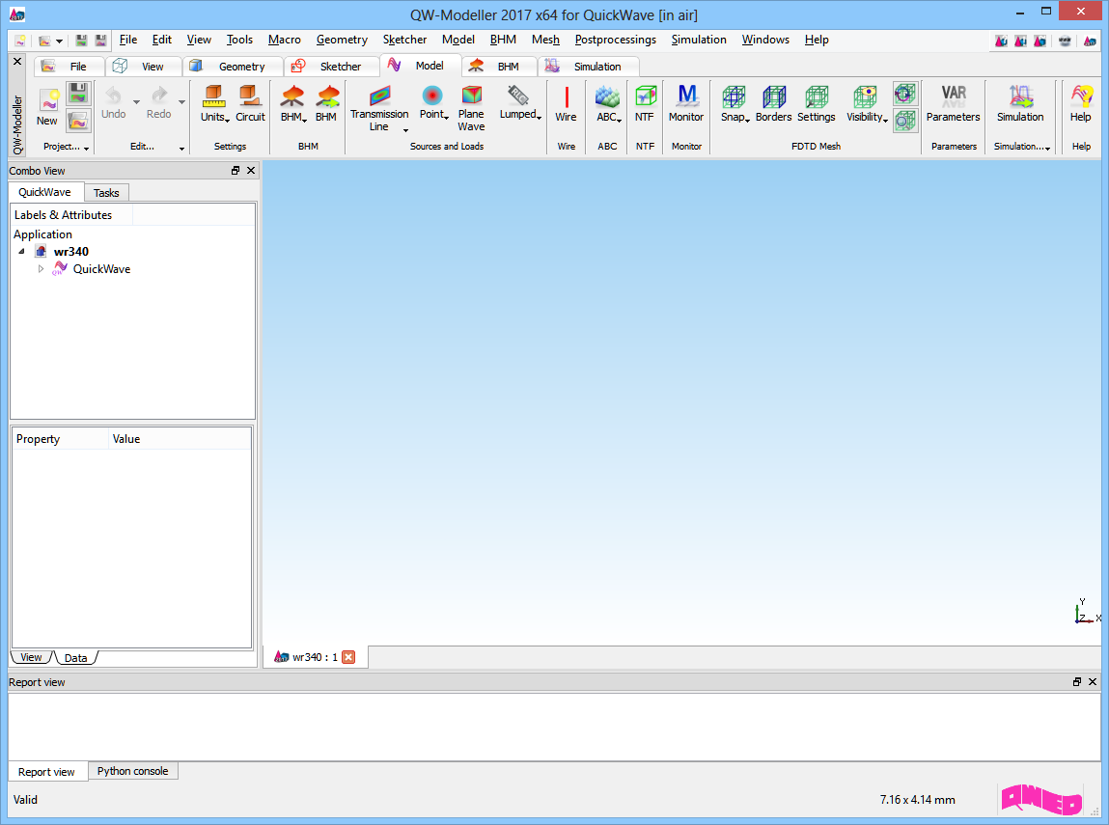Open the dropdown arrow beside quick toolbar open icon
This screenshot has height=825, width=1109.
pyautogui.click(x=60, y=41)
